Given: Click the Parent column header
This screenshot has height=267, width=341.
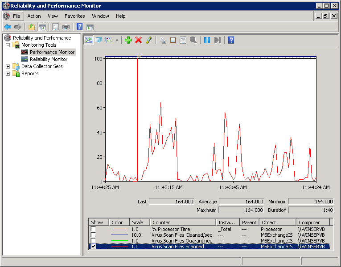Looking at the screenshot, I should coord(249,222).
